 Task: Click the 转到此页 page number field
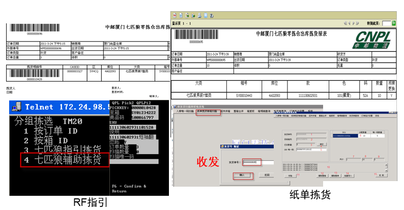coord(386,23)
